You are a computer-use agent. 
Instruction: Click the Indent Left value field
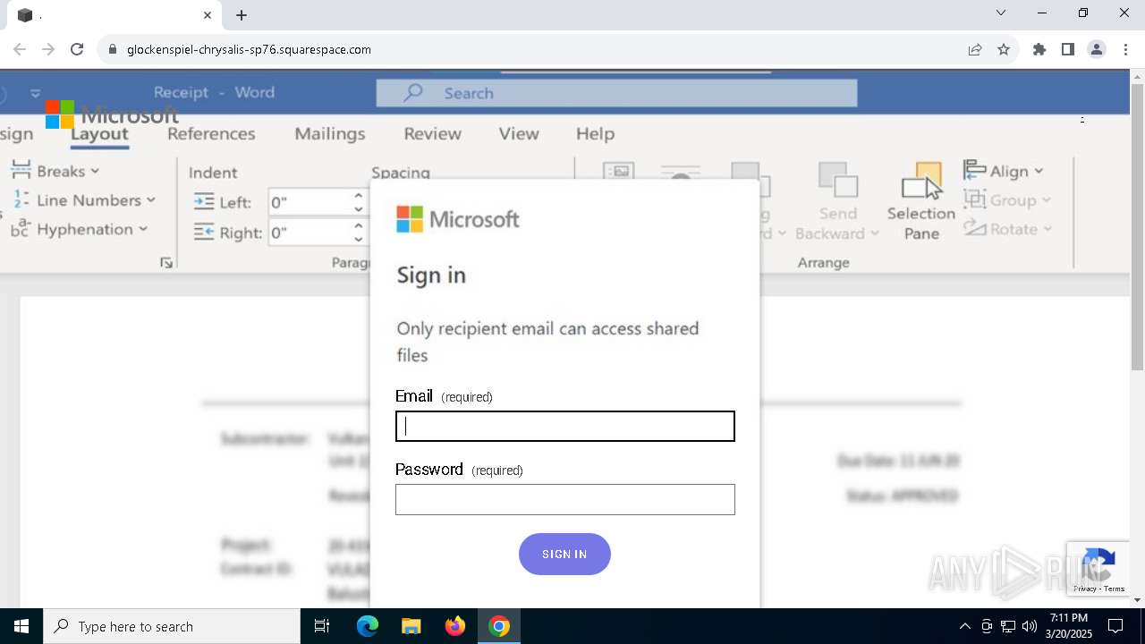pyautogui.click(x=310, y=202)
